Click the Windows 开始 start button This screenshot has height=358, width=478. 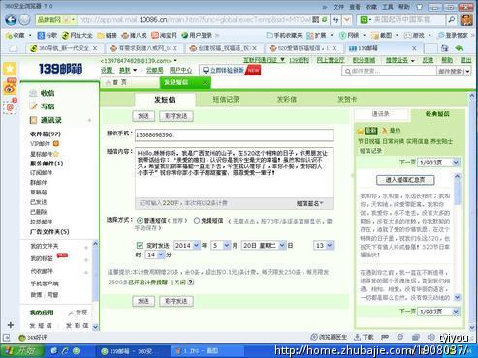(x=21, y=351)
